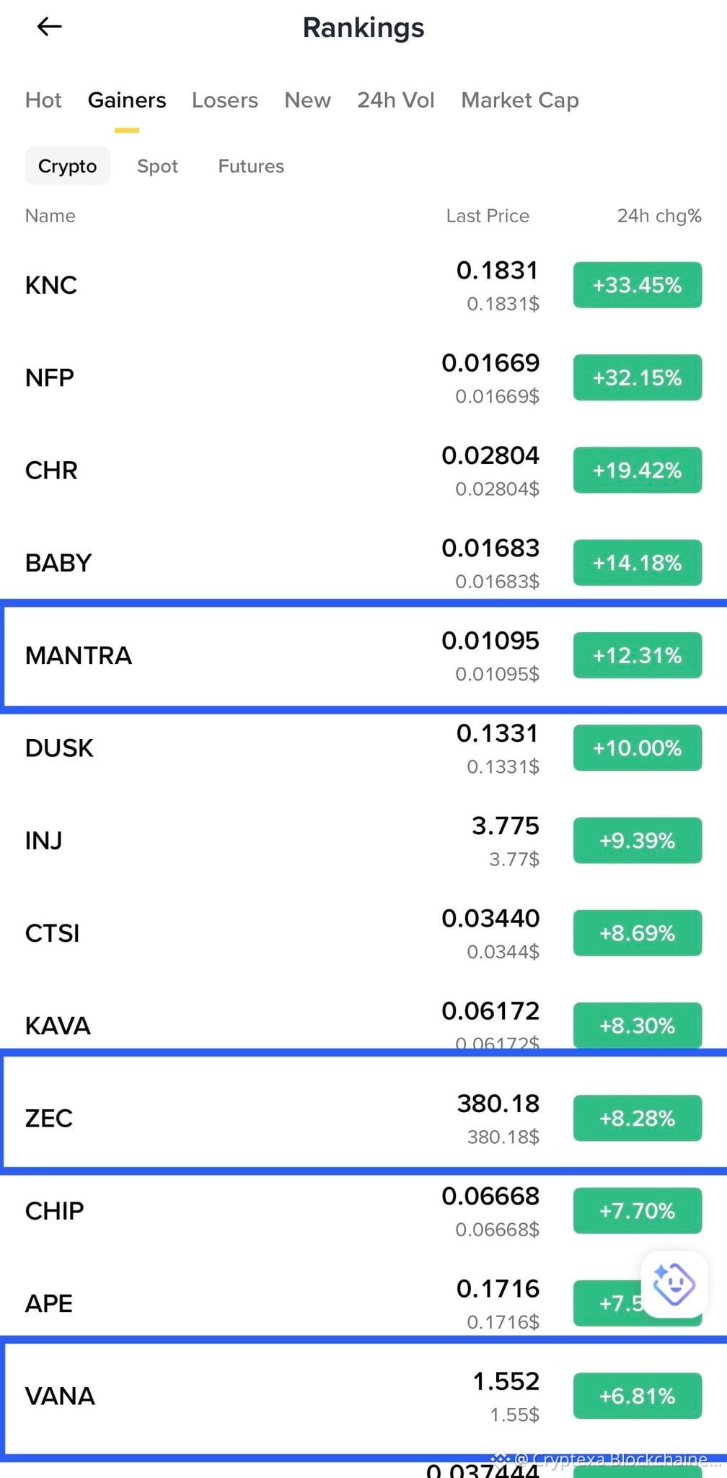
Task: Select the Spot filter
Action: 157,166
